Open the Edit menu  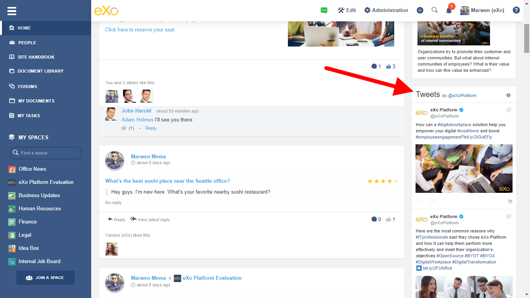(347, 10)
